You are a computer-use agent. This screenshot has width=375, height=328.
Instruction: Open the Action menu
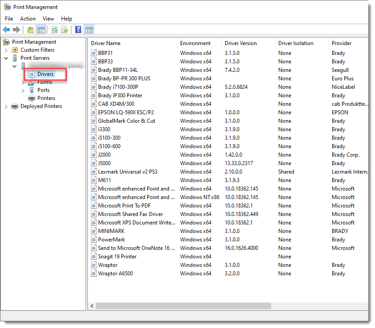click(x=28, y=19)
